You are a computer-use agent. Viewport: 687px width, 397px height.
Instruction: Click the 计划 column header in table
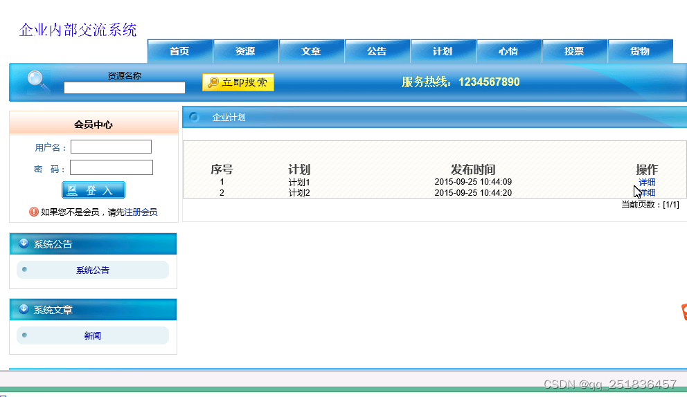tap(299, 169)
